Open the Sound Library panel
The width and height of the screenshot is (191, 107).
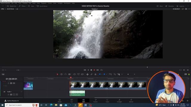[42, 6]
